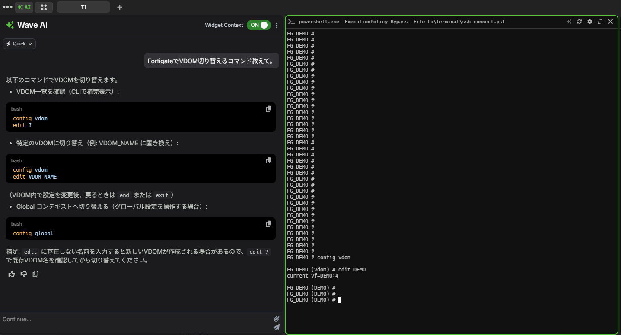This screenshot has height=335, width=621.
Task: Toggle the AI panel button in tab bar
Action: [24, 7]
